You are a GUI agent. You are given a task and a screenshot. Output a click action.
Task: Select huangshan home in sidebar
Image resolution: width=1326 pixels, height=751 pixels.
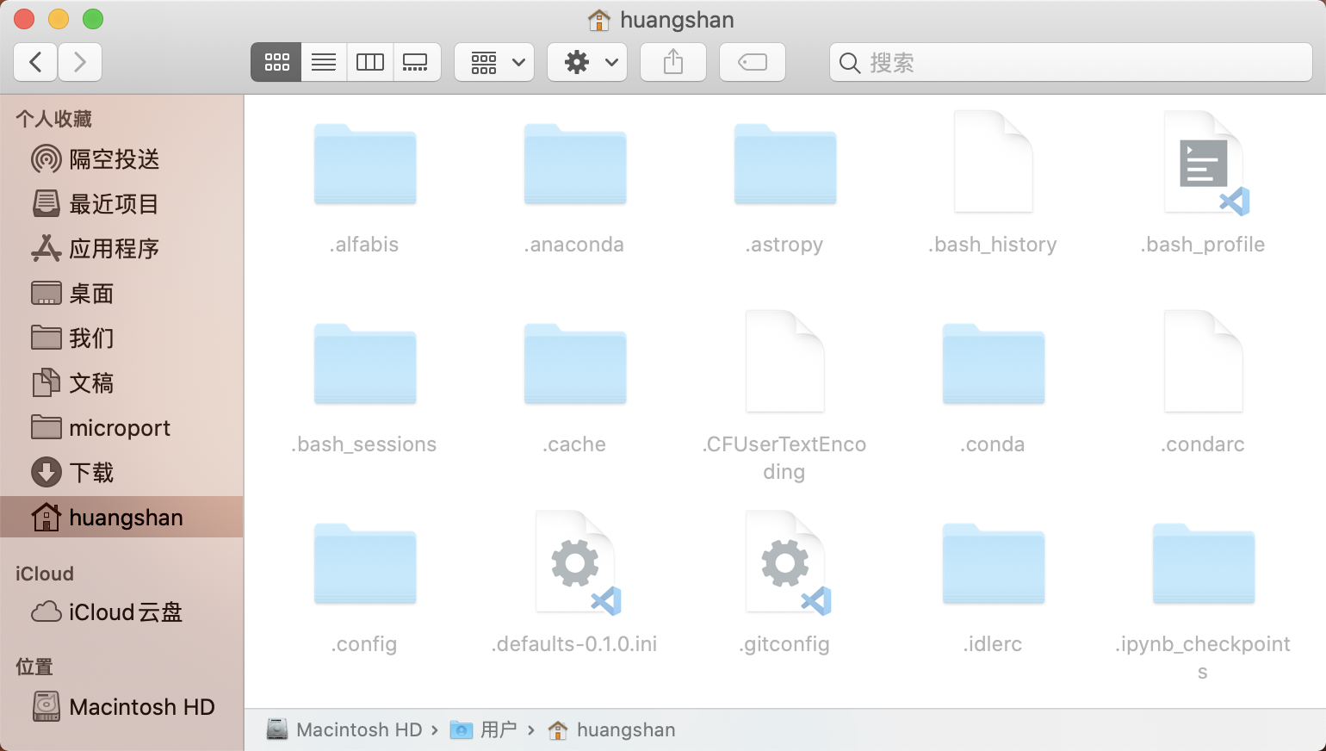121,517
